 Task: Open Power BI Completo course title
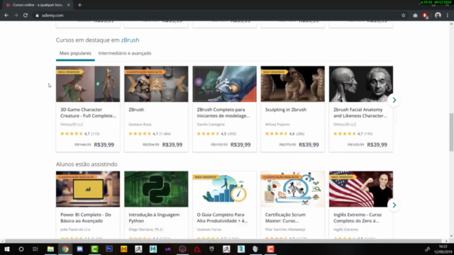coord(86,217)
